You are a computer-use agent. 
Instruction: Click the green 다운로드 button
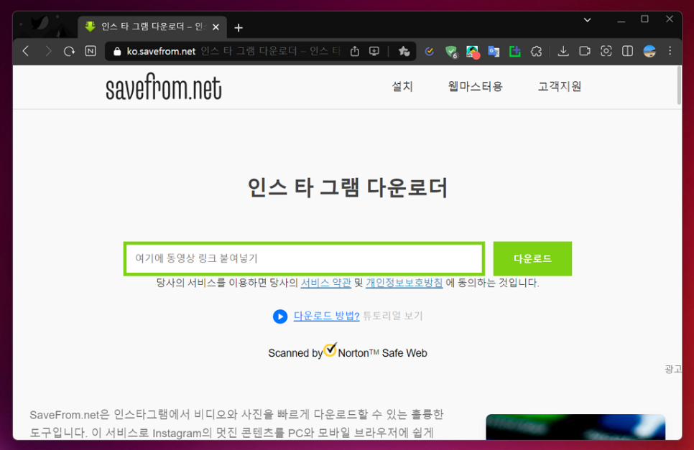532,258
